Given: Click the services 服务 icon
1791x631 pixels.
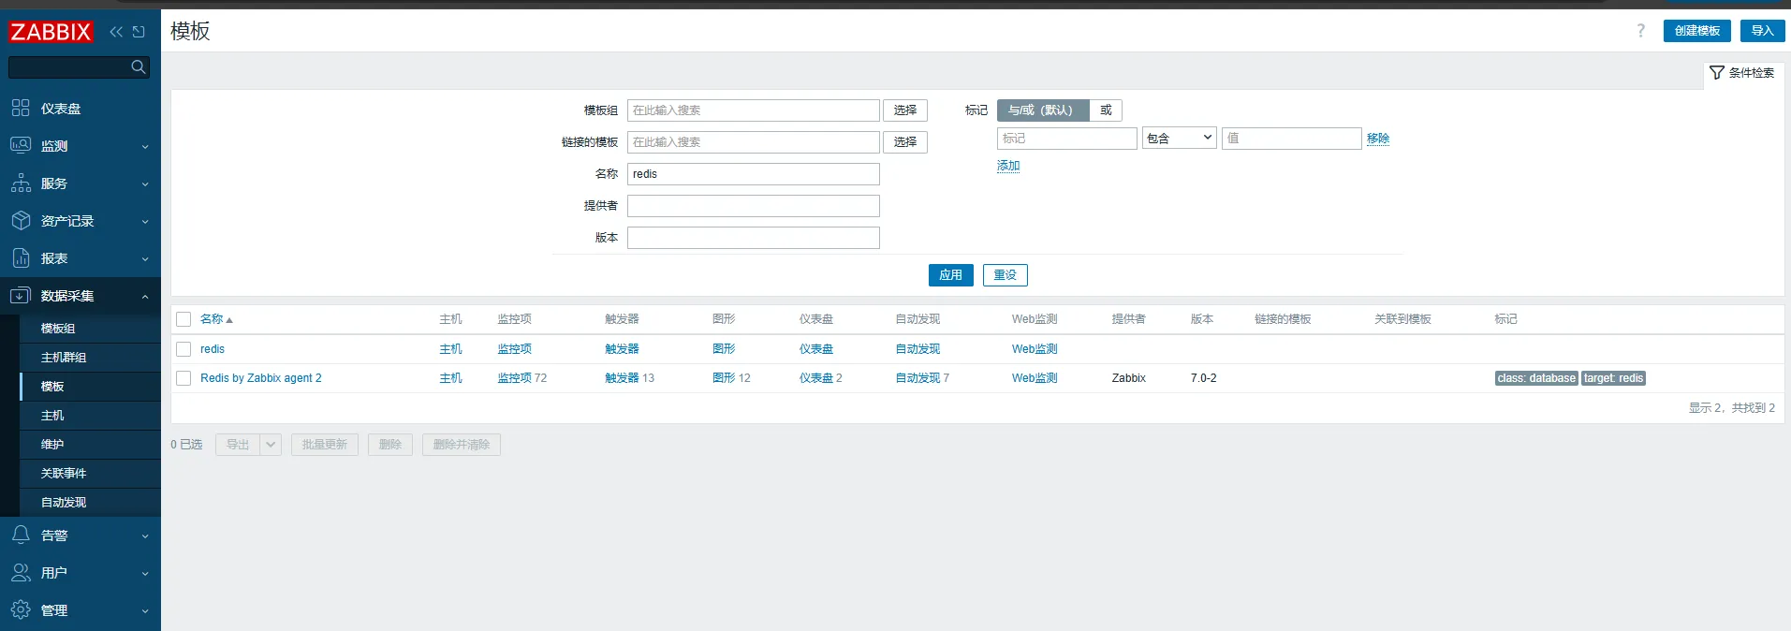Looking at the screenshot, I should point(21,183).
